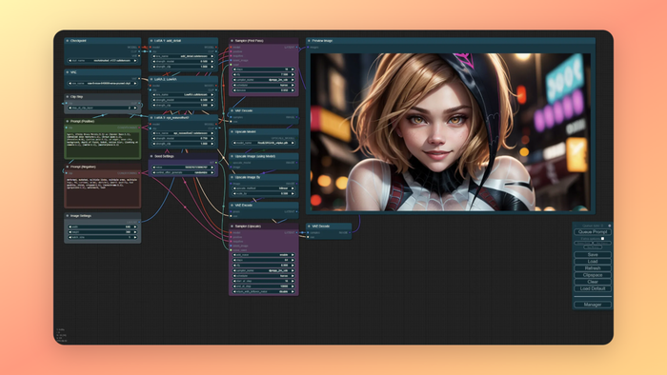667x375 pixels.
Task: Open settings gear in the queue panel
Action: [609, 226]
